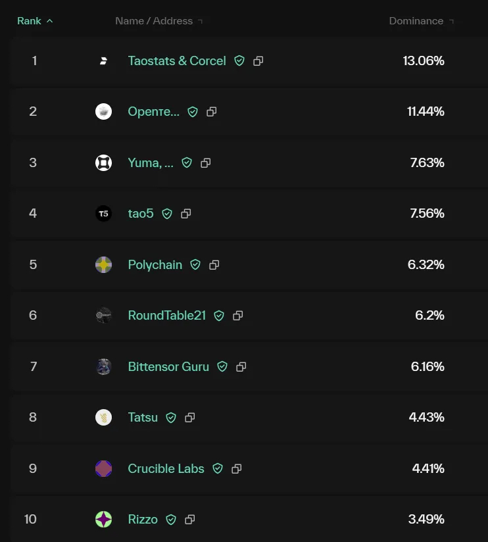The height and width of the screenshot is (542, 488).
Task: Click the verified shield beside Tatsu
Action: pos(171,418)
